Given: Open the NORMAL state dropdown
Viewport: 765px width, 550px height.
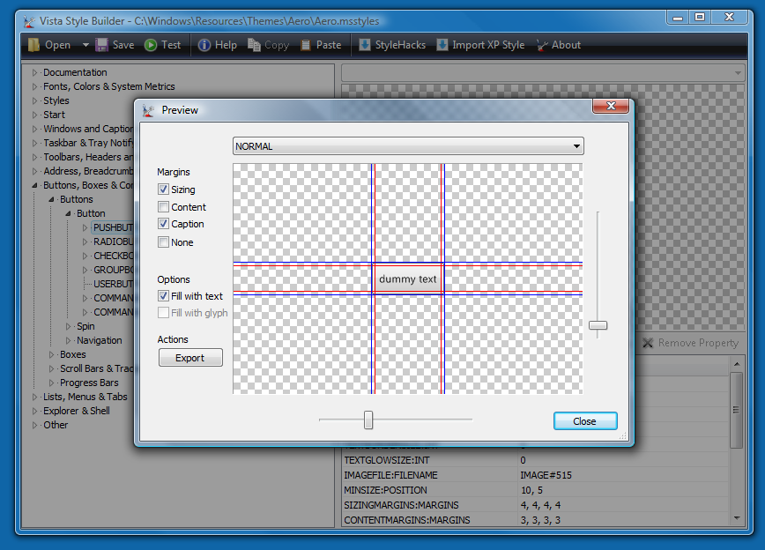Looking at the screenshot, I should pyautogui.click(x=408, y=146).
